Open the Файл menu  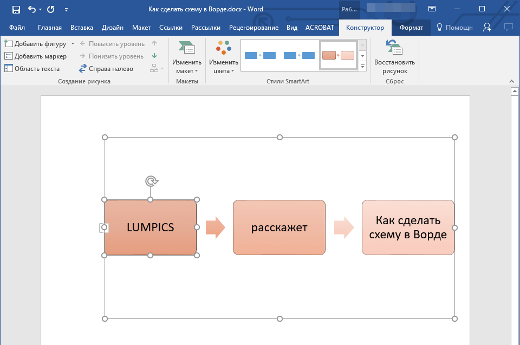click(x=17, y=28)
